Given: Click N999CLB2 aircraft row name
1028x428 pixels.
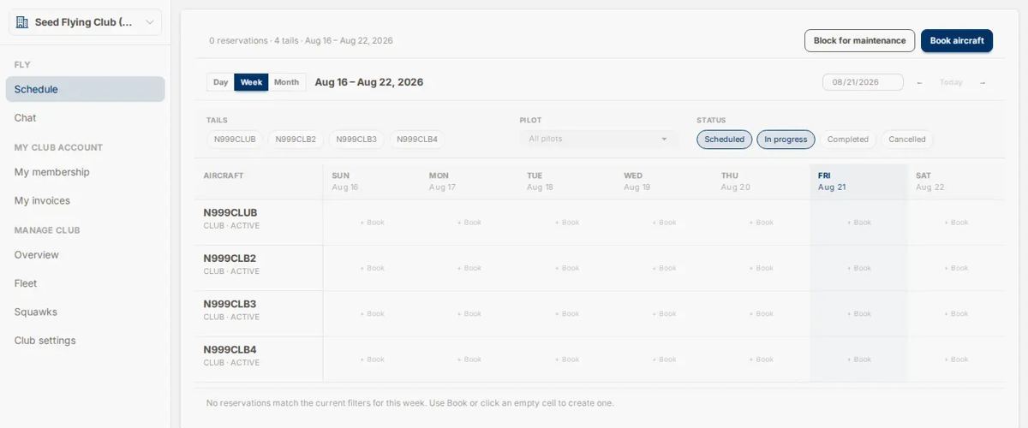Looking at the screenshot, I should click(230, 258).
